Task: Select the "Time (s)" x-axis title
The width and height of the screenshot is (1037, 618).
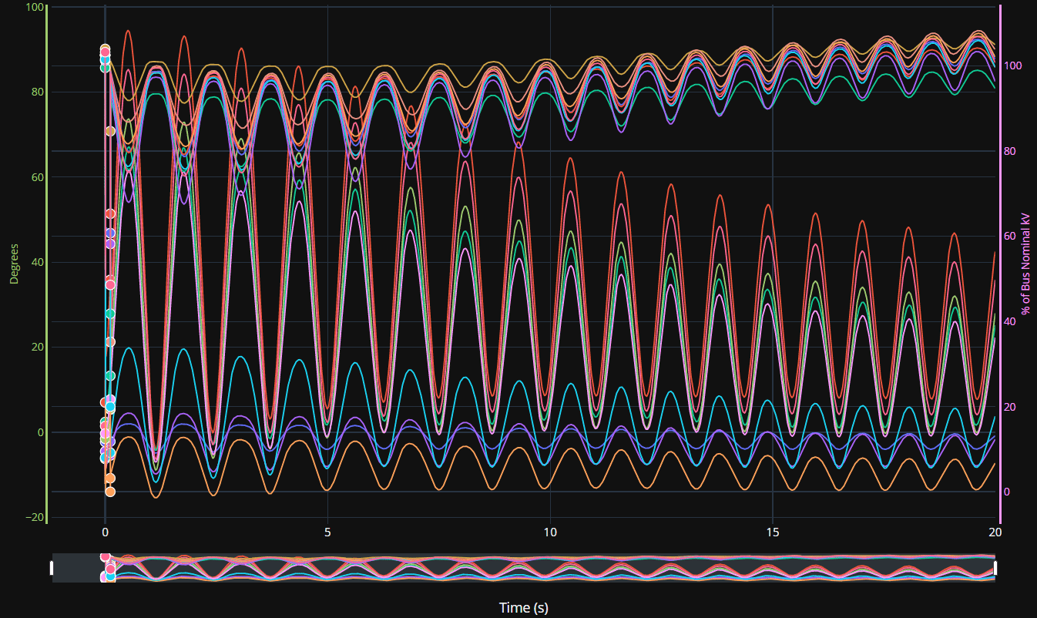Action: pyautogui.click(x=523, y=607)
